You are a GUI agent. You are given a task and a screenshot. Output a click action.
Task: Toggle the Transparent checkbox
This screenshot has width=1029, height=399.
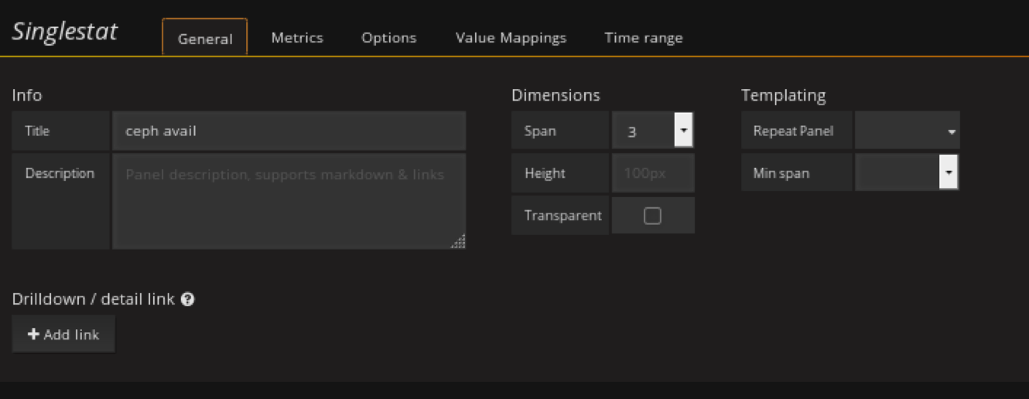click(652, 216)
